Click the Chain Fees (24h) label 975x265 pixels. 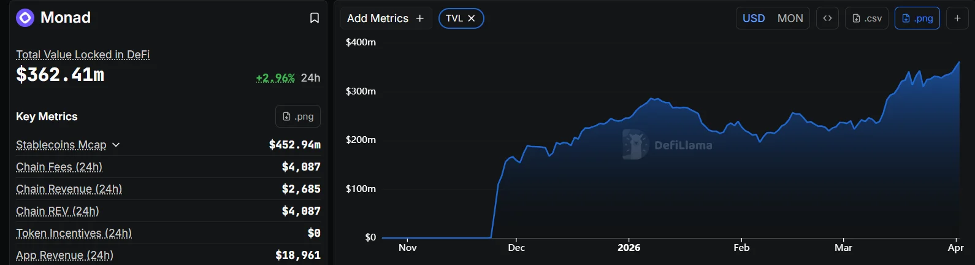pyautogui.click(x=59, y=167)
